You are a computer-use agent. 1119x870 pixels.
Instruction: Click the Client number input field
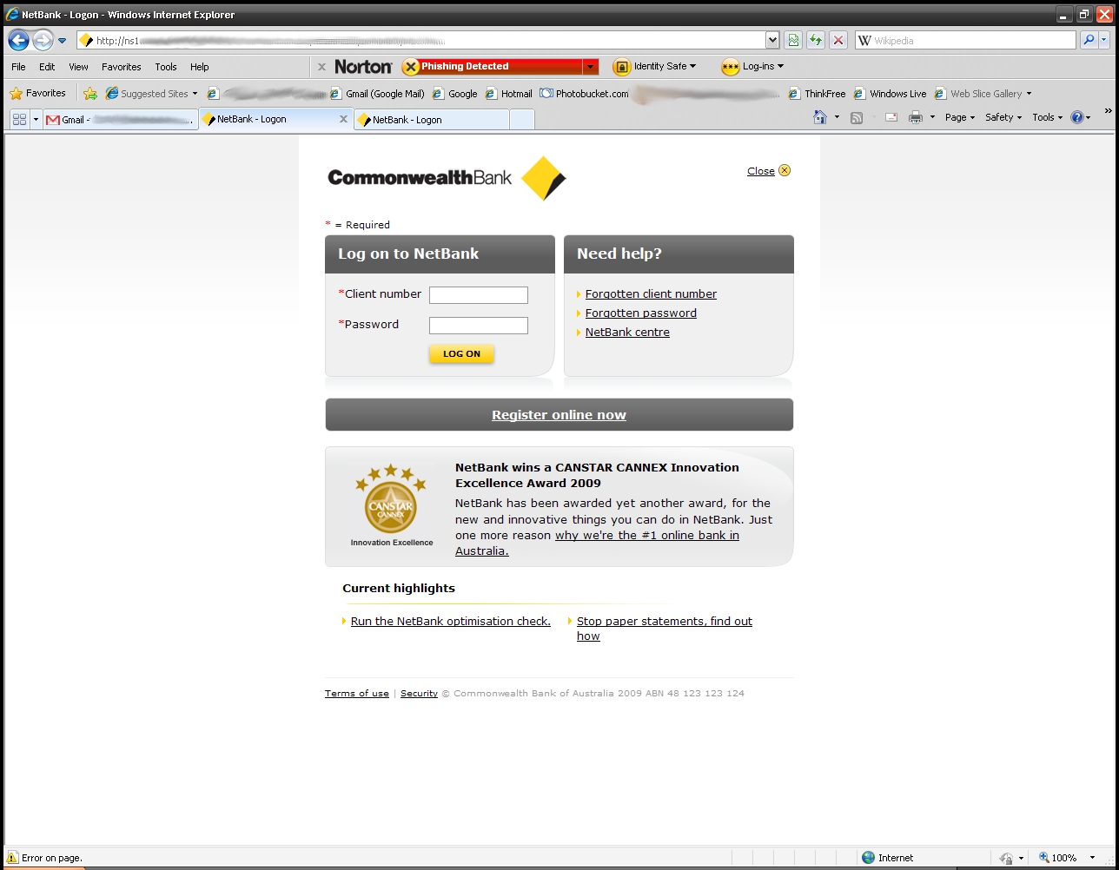coord(479,295)
